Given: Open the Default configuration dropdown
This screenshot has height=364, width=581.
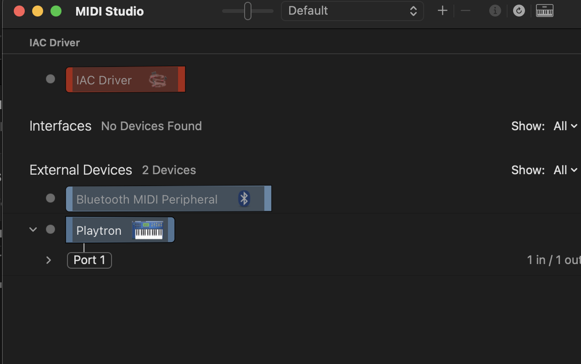Looking at the screenshot, I should pyautogui.click(x=352, y=11).
